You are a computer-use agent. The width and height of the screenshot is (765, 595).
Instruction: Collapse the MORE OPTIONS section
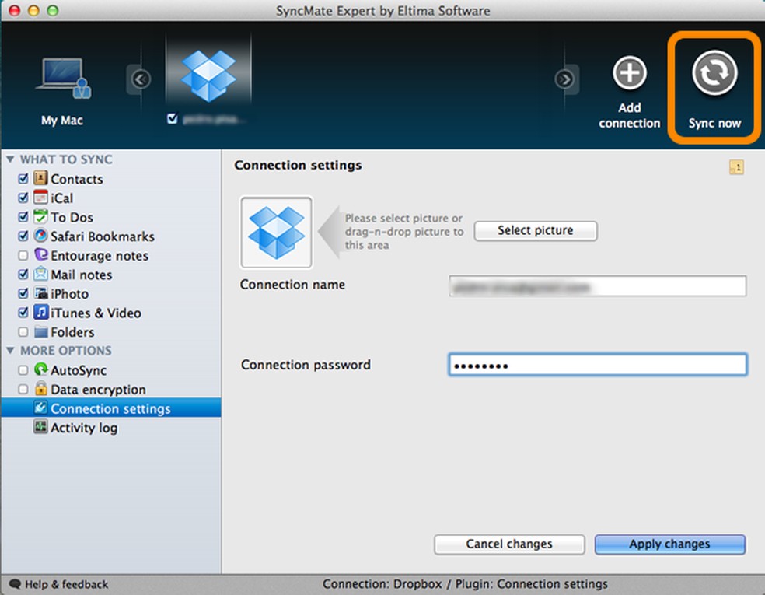pyautogui.click(x=10, y=351)
